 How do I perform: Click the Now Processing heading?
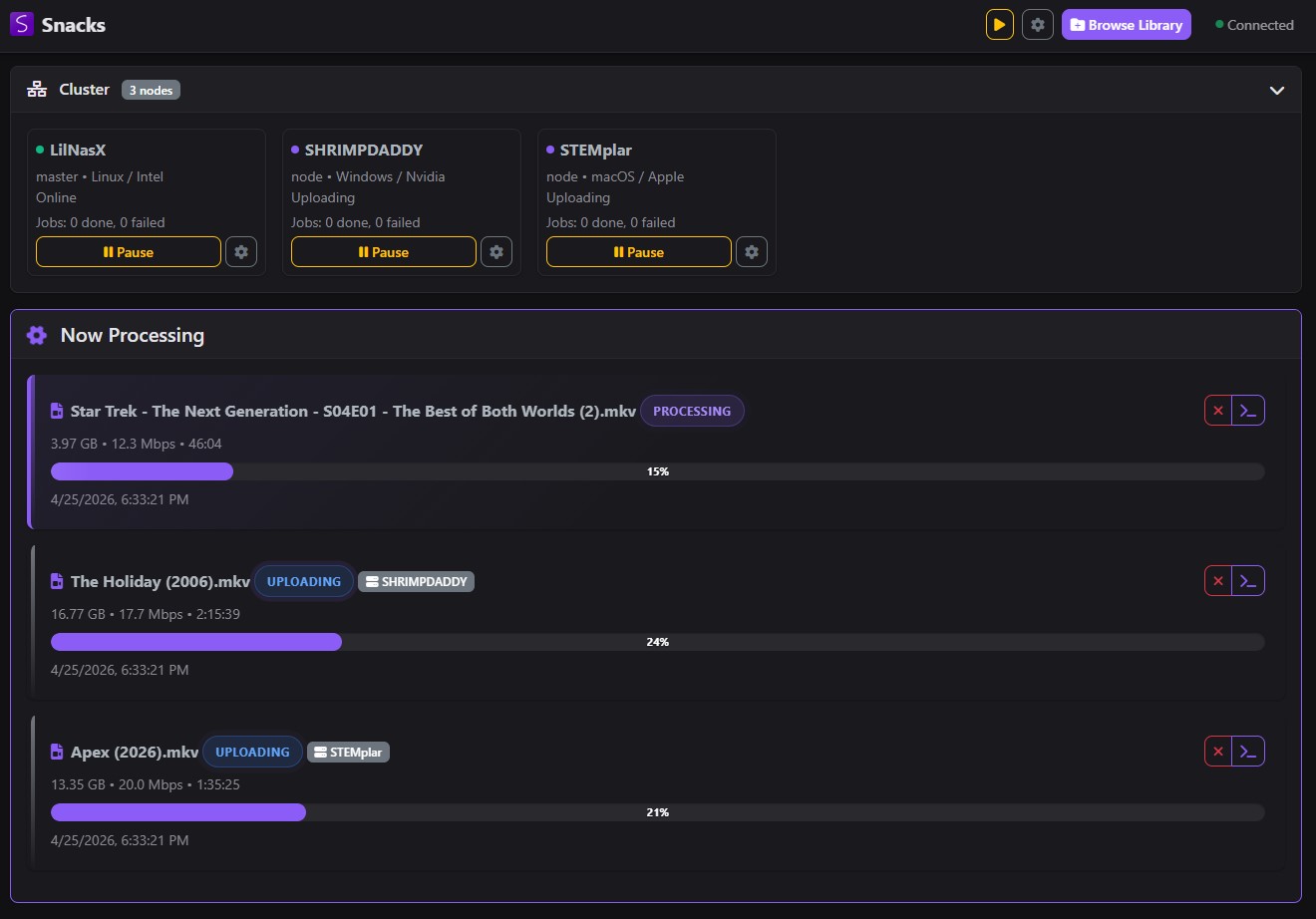click(133, 335)
